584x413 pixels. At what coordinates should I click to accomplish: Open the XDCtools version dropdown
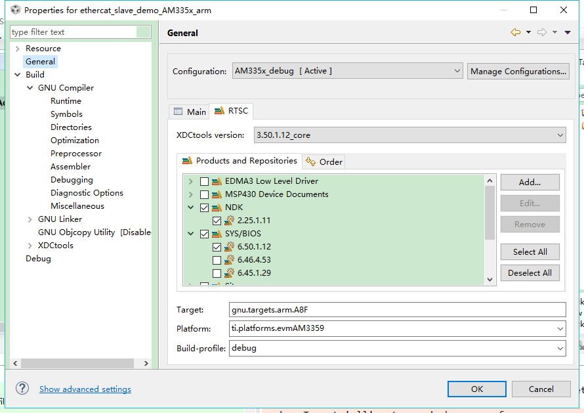coord(409,135)
